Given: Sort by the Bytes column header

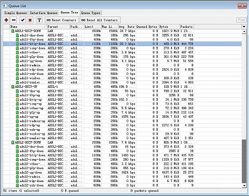Looking at the screenshot, I should pos(169,26).
